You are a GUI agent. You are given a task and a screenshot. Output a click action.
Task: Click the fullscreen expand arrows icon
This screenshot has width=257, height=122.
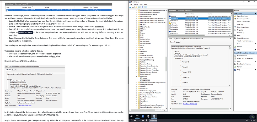pyautogui.click(x=131, y=120)
